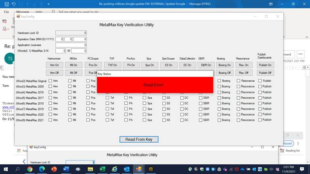This screenshot has height=174, width=310.
Task: Click the TS sender avatar in the message
Action: (x=9, y=58)
